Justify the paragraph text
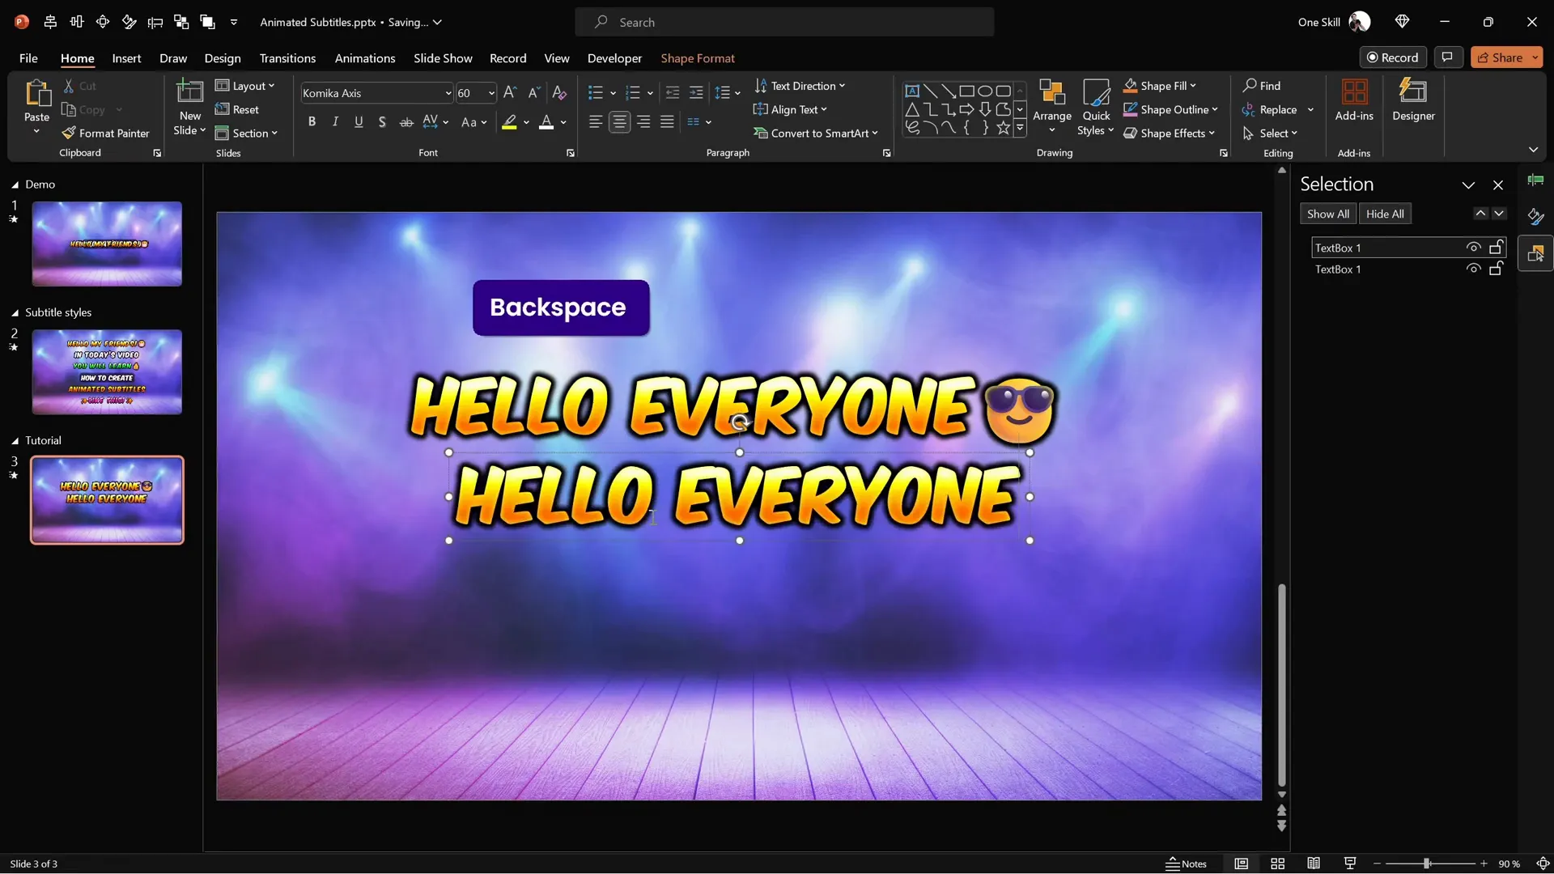The width and height of the screenshot is (1554, 874). [667, 122]
